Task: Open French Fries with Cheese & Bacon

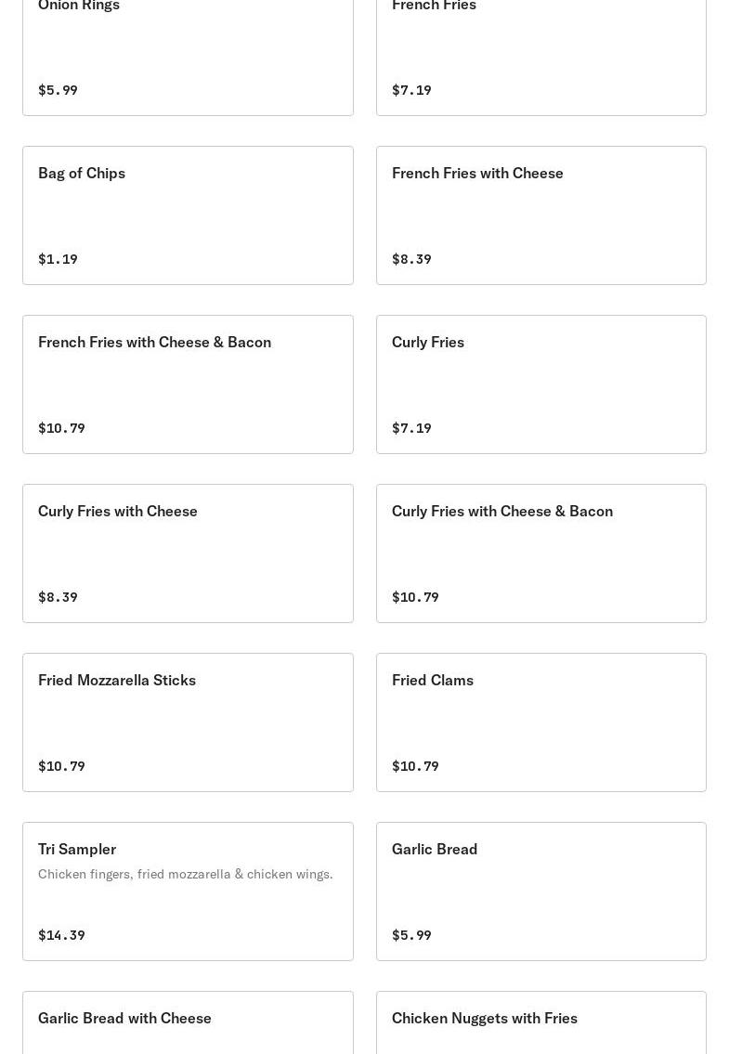Action: point(188,384)
